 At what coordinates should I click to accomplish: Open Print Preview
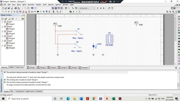coord(18,8)
